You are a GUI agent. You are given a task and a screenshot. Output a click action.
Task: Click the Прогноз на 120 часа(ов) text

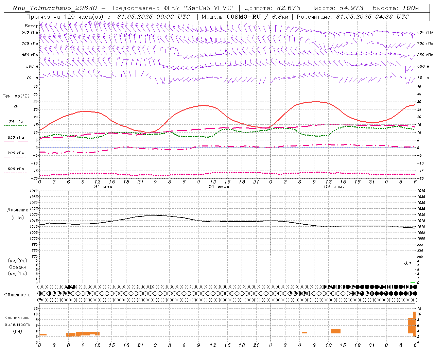pos(65,17)
